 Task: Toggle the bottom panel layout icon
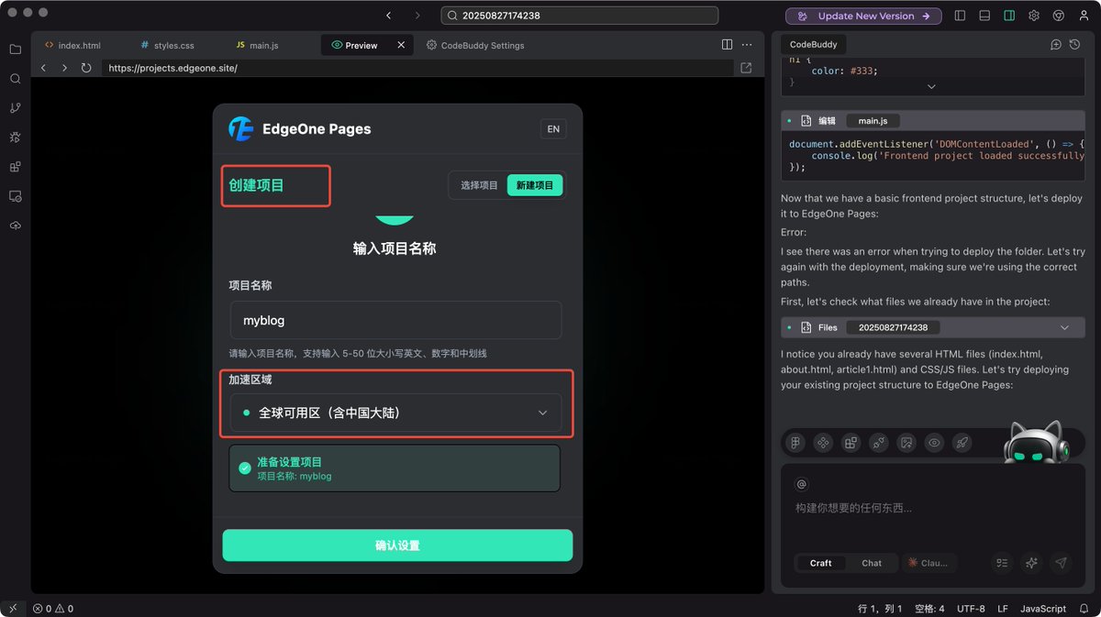(x=984, y=16)
